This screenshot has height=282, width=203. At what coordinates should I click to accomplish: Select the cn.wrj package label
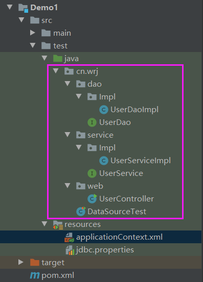(x=87, y=71)
